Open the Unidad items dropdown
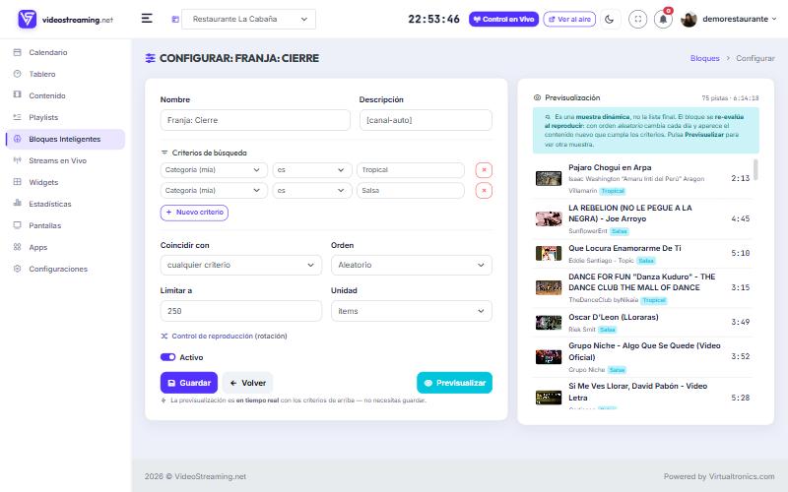The image size is (788, 492). tap(412, 311)
